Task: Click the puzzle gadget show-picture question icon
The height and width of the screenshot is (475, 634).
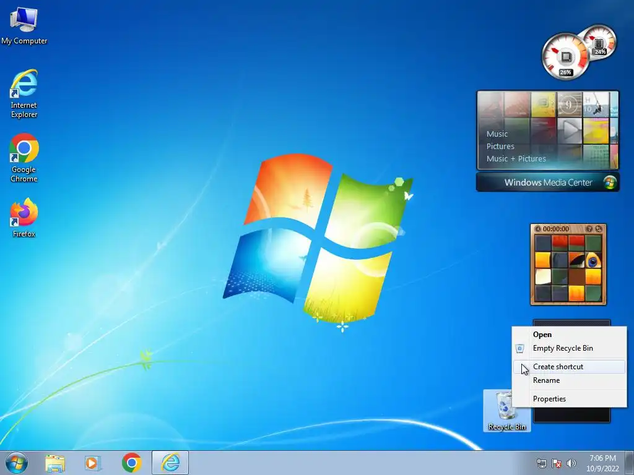Action: [x=589, y=229]
